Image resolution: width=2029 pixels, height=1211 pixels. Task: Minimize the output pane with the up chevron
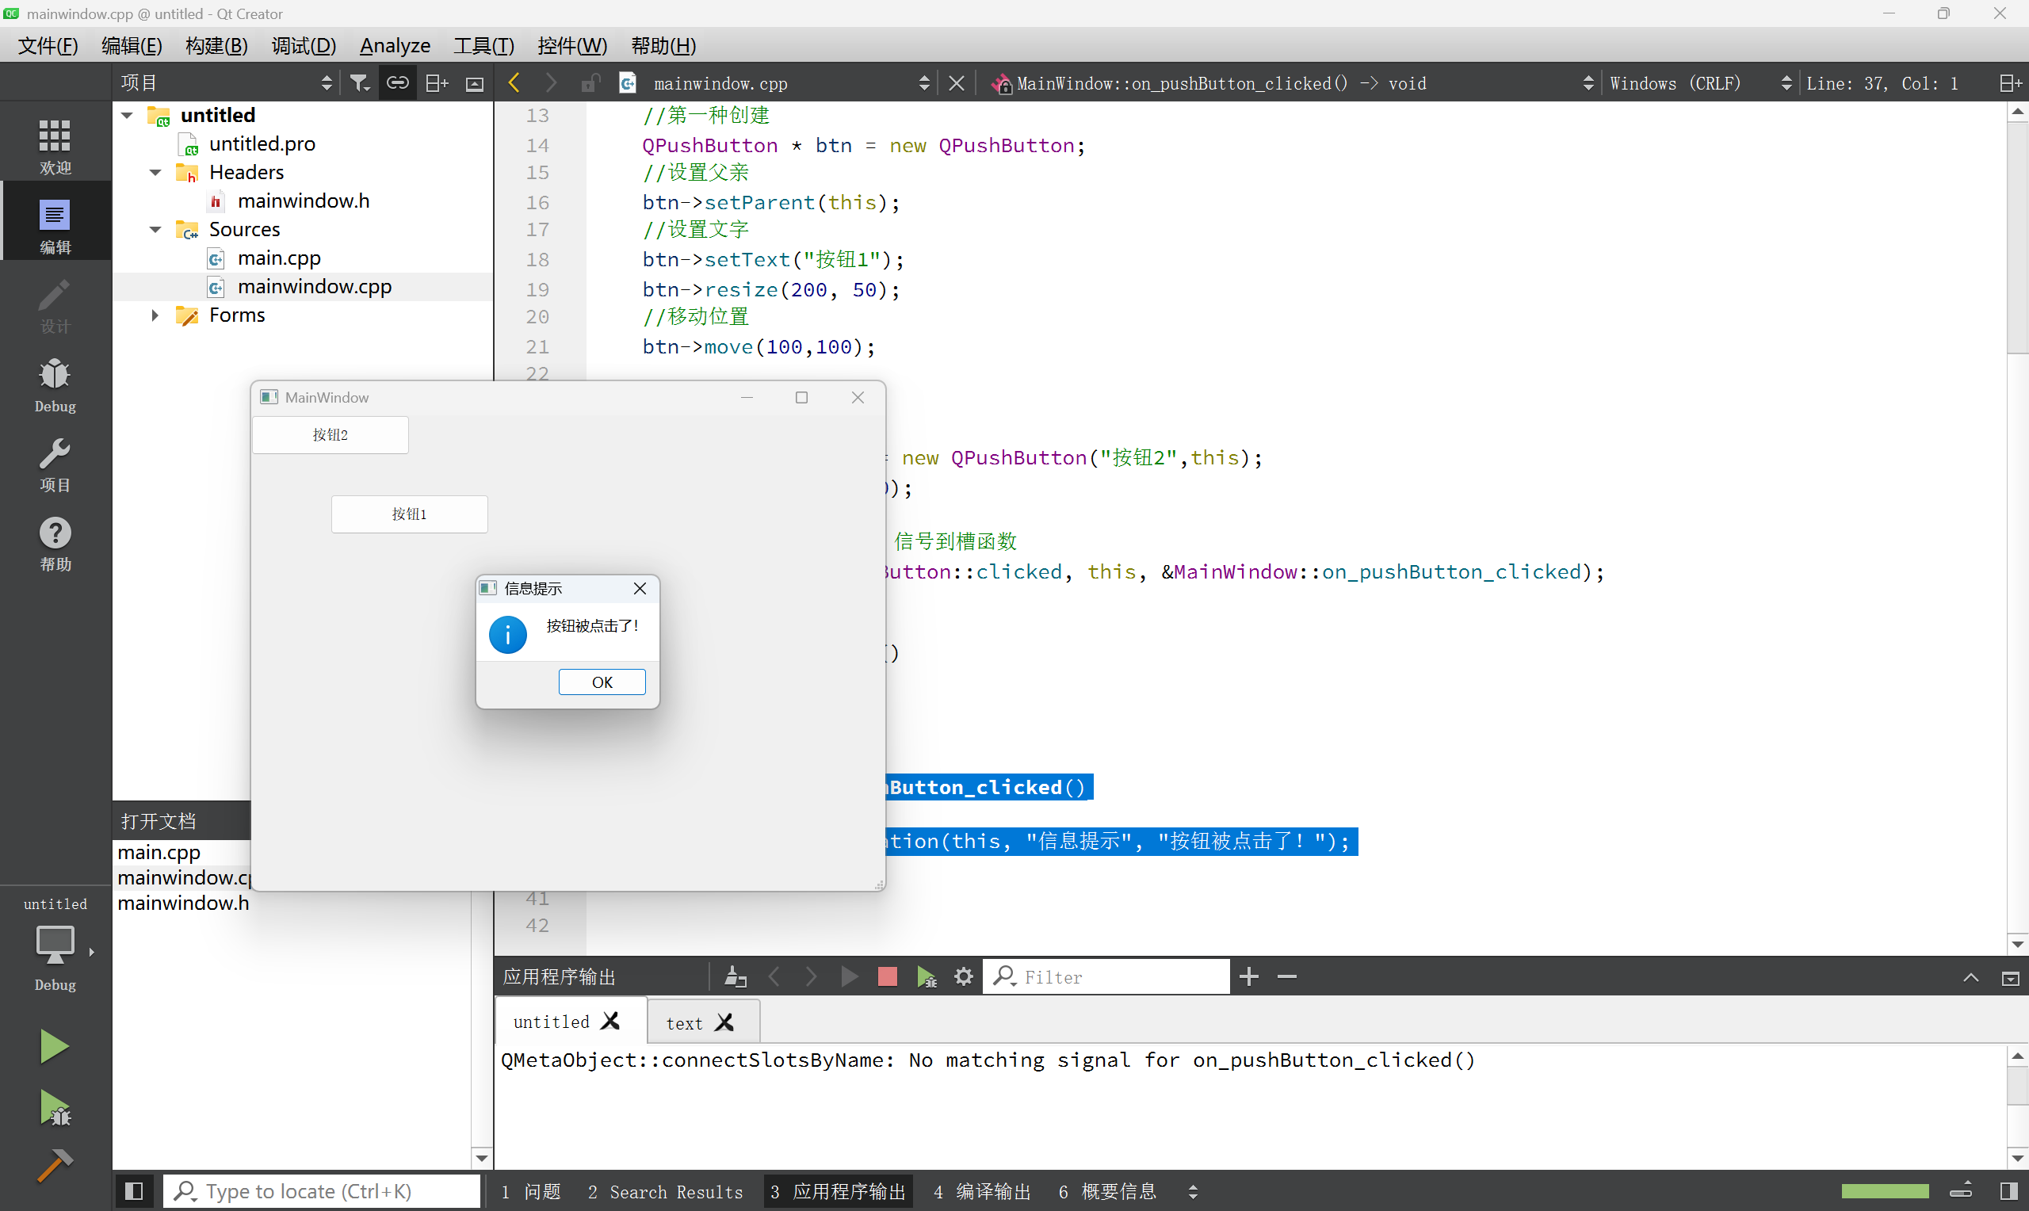pyautogui.click(x=1970, y=978)
